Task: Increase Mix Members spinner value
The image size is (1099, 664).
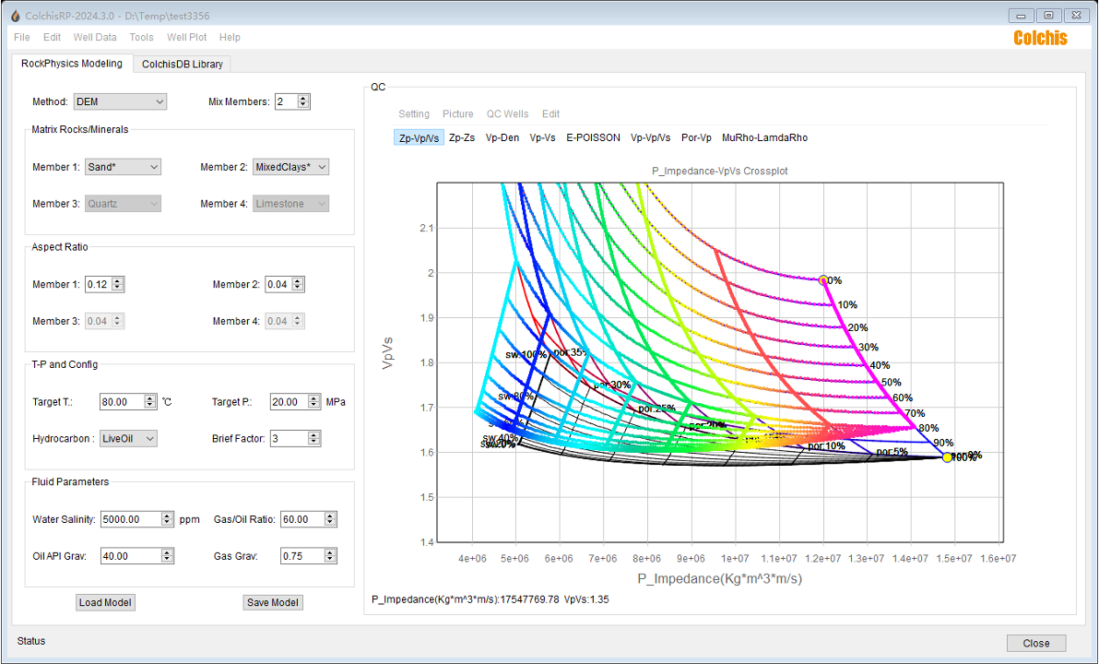Action: pyautogui.click(x=302, y=98)
